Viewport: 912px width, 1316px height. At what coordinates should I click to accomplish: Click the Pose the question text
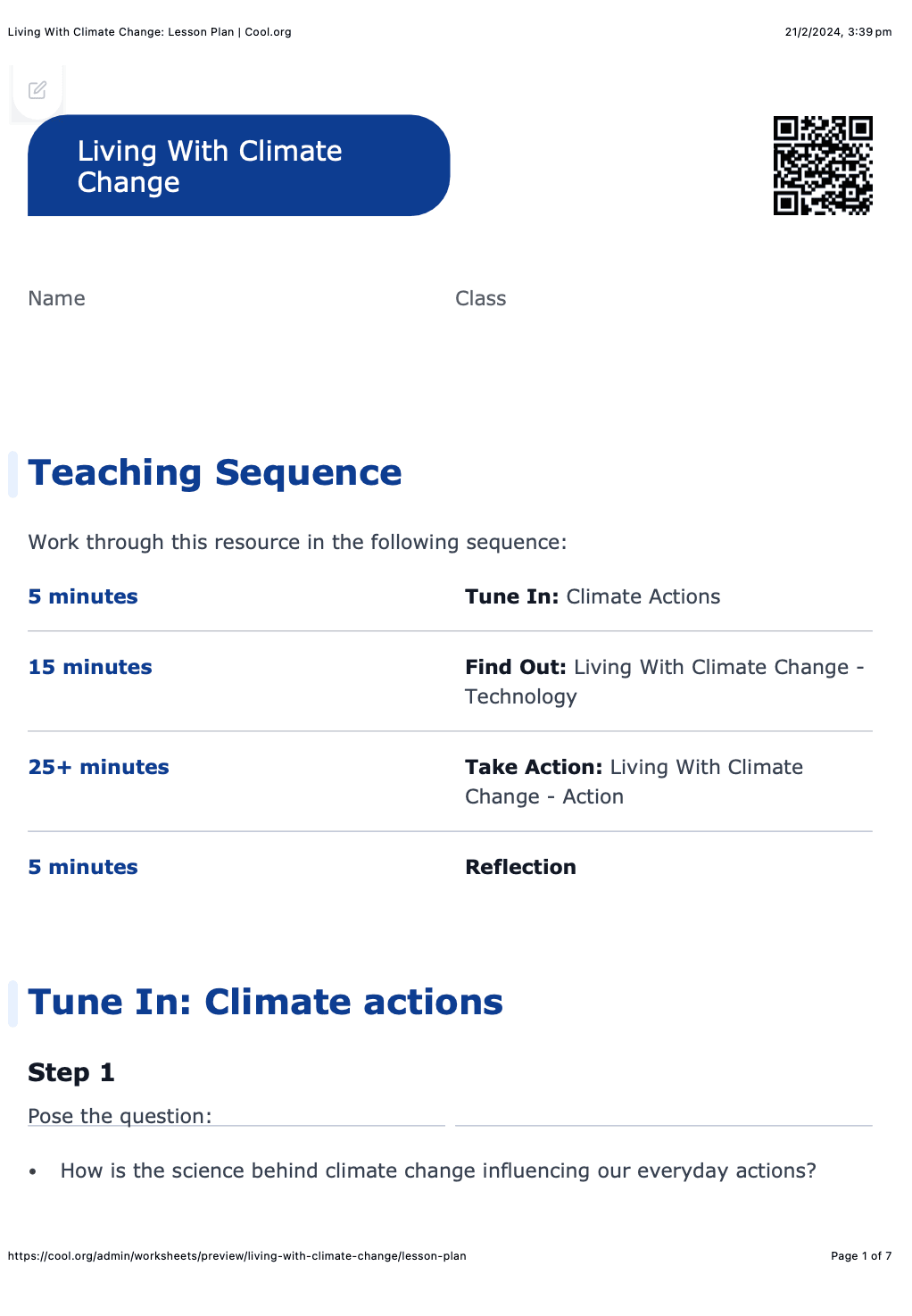[120, 1116]
